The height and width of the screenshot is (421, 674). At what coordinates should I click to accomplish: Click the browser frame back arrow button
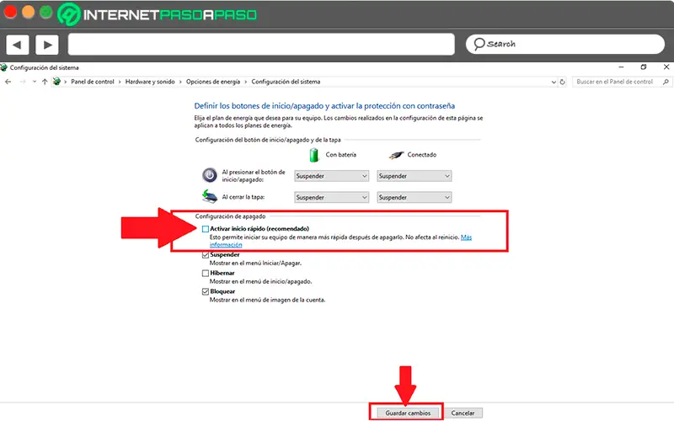click(17, 45)
